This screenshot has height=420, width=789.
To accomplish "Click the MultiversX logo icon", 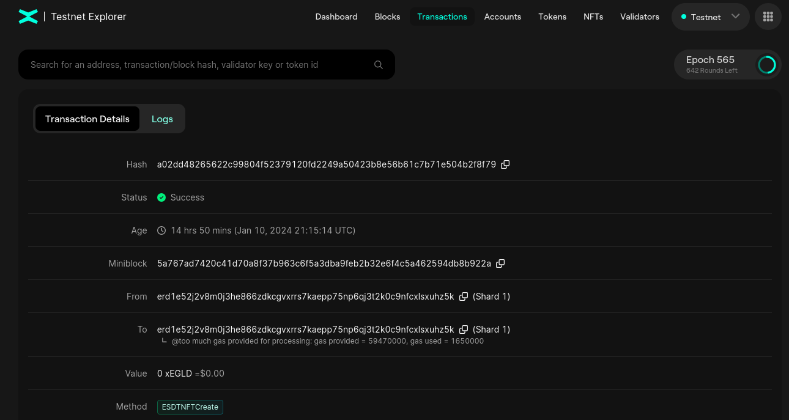I will tap(28, 17).
